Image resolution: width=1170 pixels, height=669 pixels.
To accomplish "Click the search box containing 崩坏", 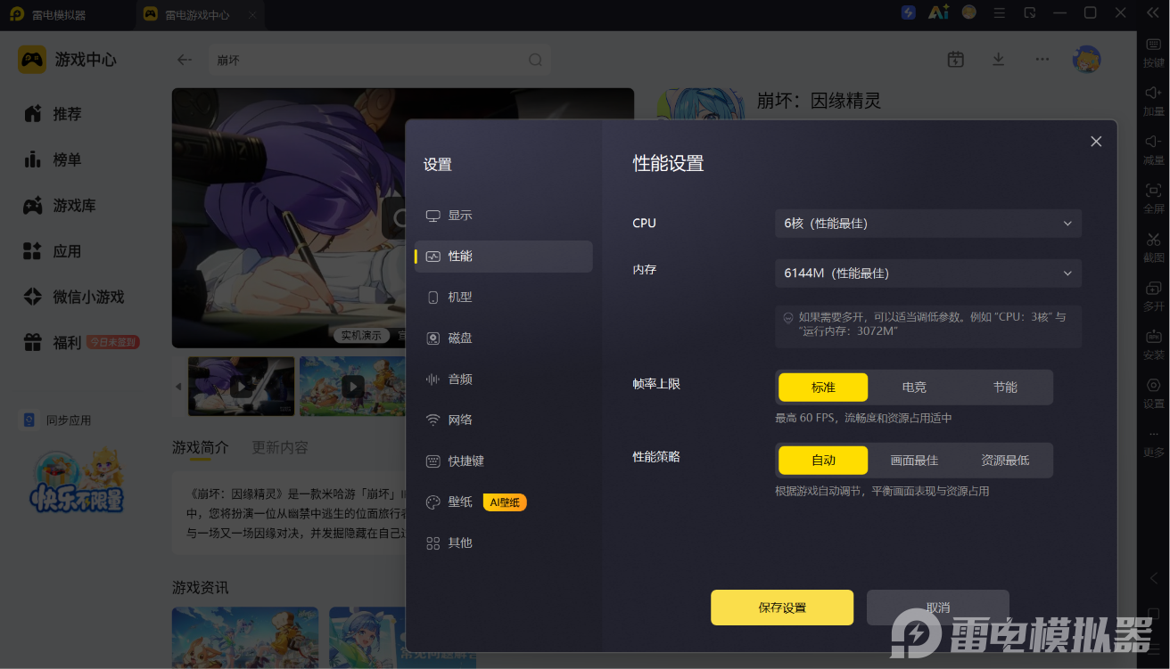I will tap(379, 60).
